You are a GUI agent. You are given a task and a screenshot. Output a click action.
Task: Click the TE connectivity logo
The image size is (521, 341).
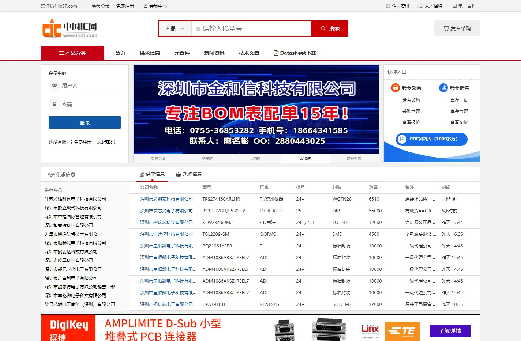[x=402, y=331]
